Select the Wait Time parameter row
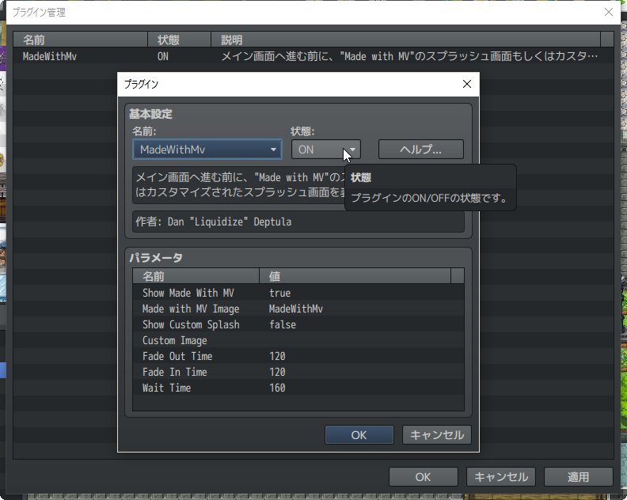The height and width of the screenshot is (500, 627). coord(298,388)
